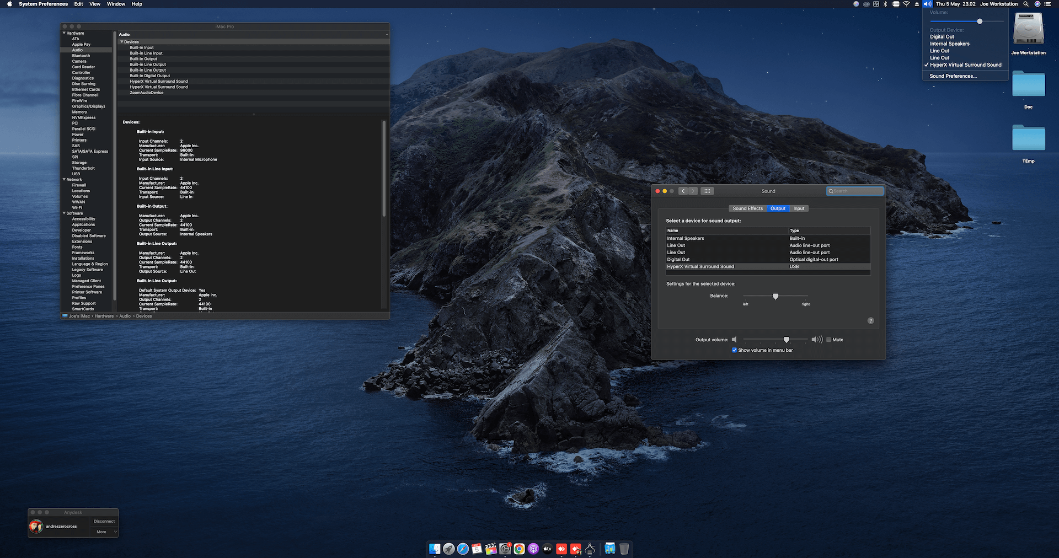Open the Podcasts app in the dock
The height and width of the screenshot is (558, 1059).
pyautogui.click(x=533, y=549)
